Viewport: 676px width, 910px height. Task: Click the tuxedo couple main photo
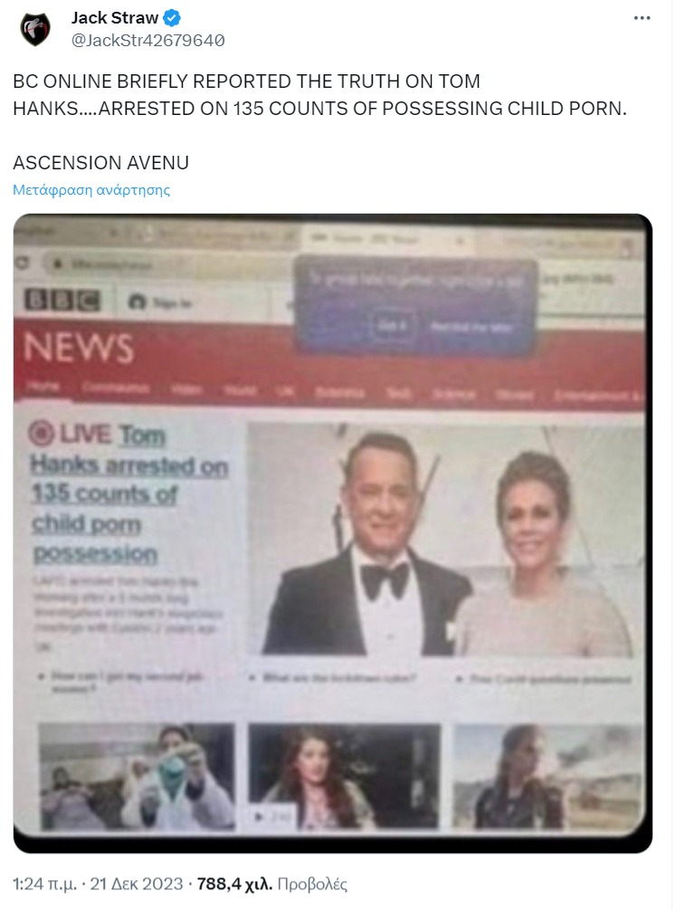click(445, 539)
